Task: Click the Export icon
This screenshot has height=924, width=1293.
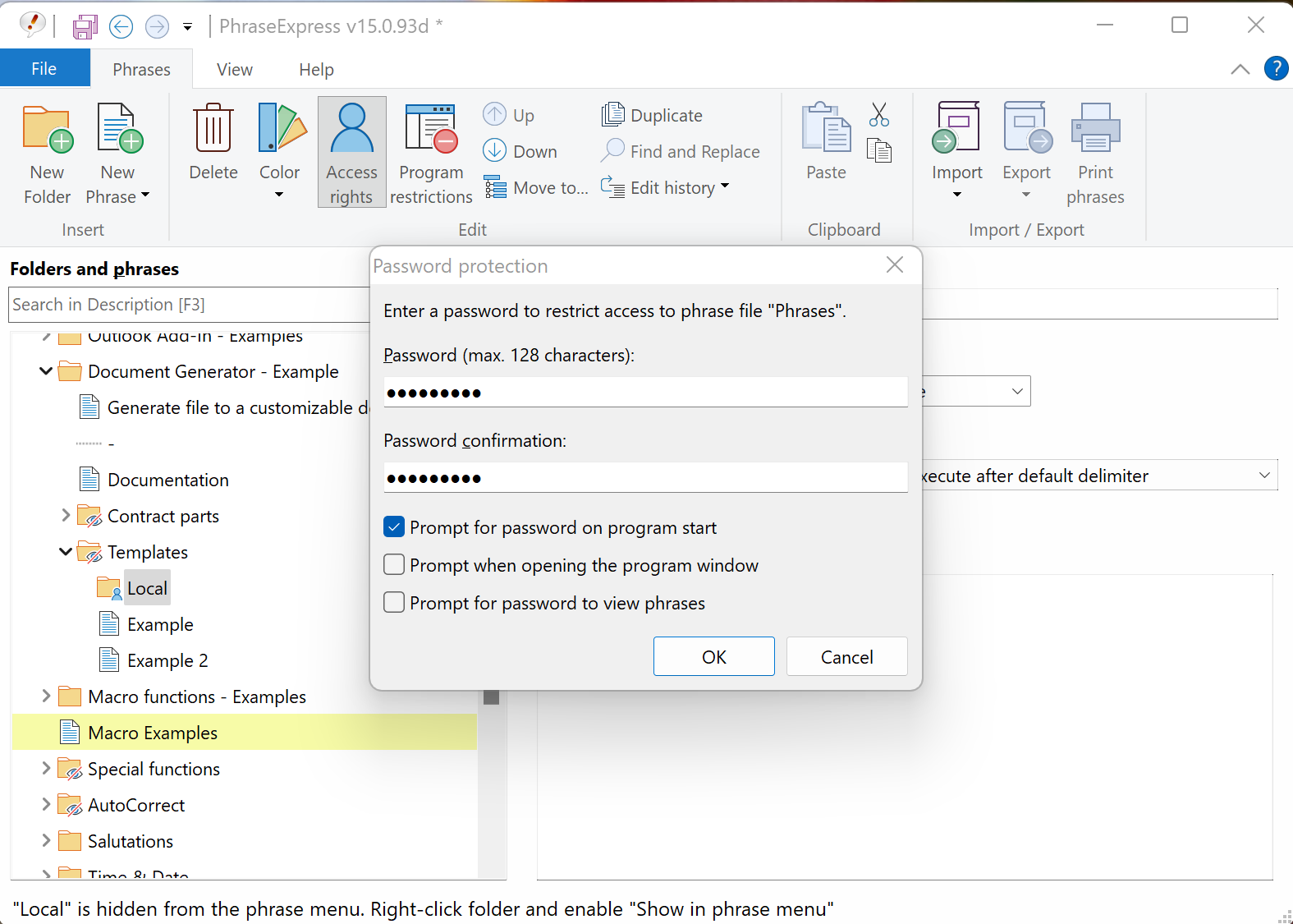Action: (1027, 128)
